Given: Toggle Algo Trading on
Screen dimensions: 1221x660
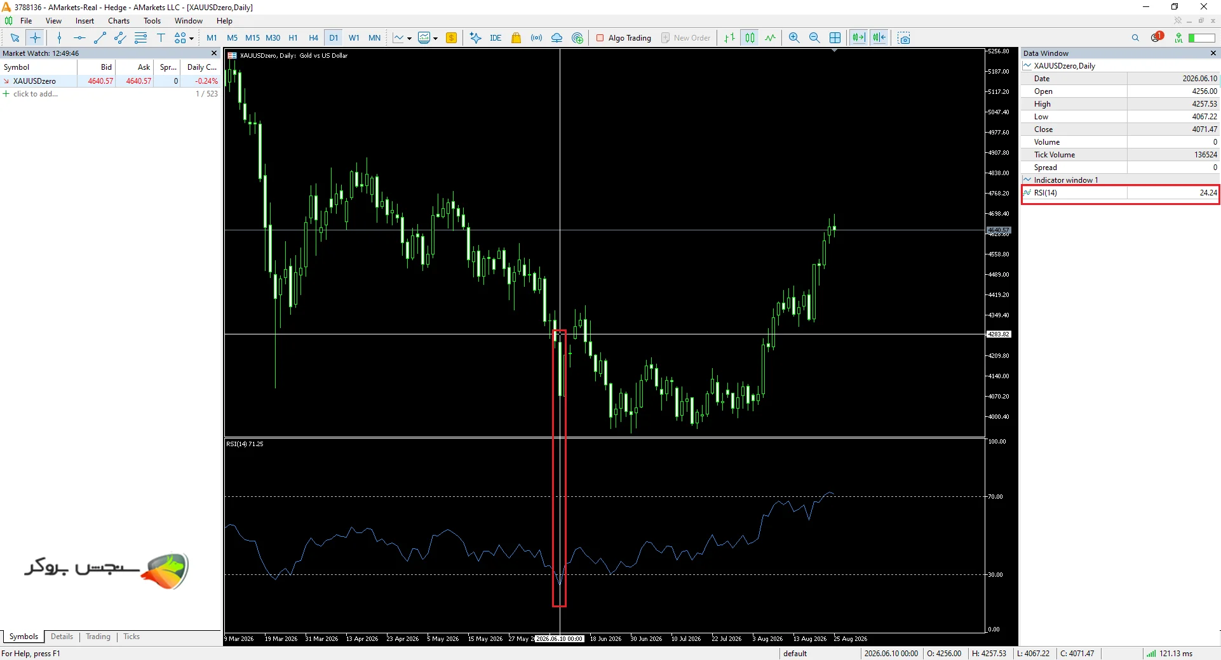Looking at the screenshot, I should 624,38.
